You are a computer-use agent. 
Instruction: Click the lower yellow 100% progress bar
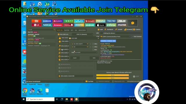pyautogui.click(x=112, y=78)
